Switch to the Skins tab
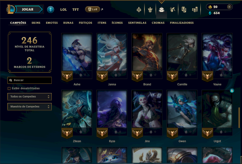242x164 pixels. (36, 23)
